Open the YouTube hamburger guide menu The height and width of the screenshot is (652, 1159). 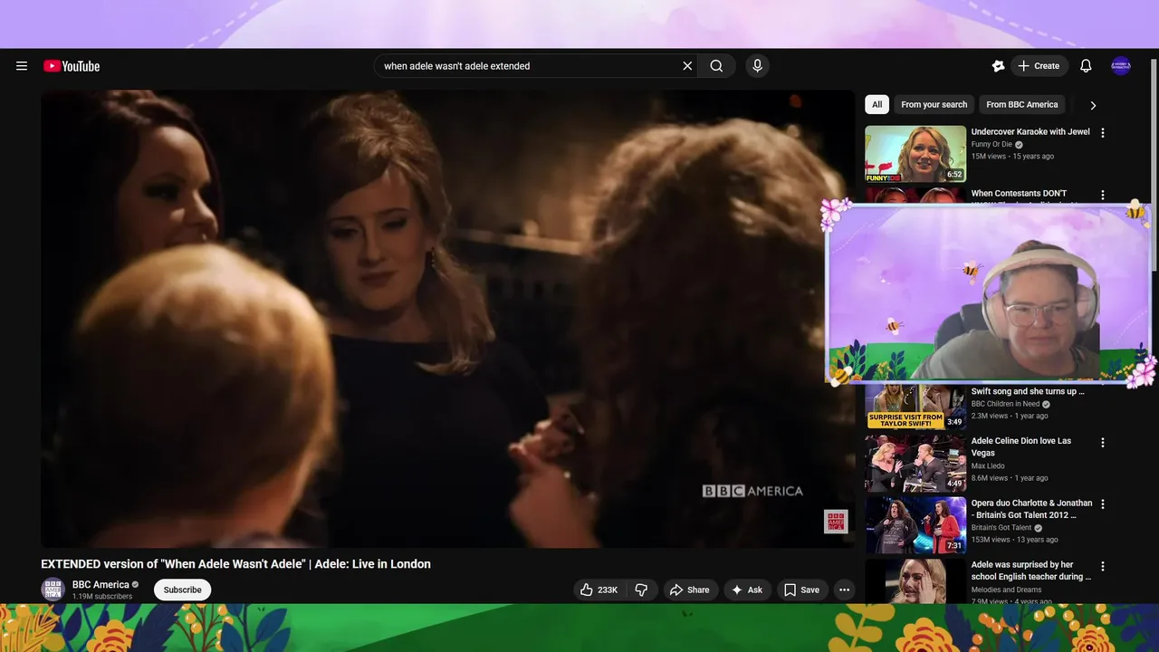pos(22,66)
